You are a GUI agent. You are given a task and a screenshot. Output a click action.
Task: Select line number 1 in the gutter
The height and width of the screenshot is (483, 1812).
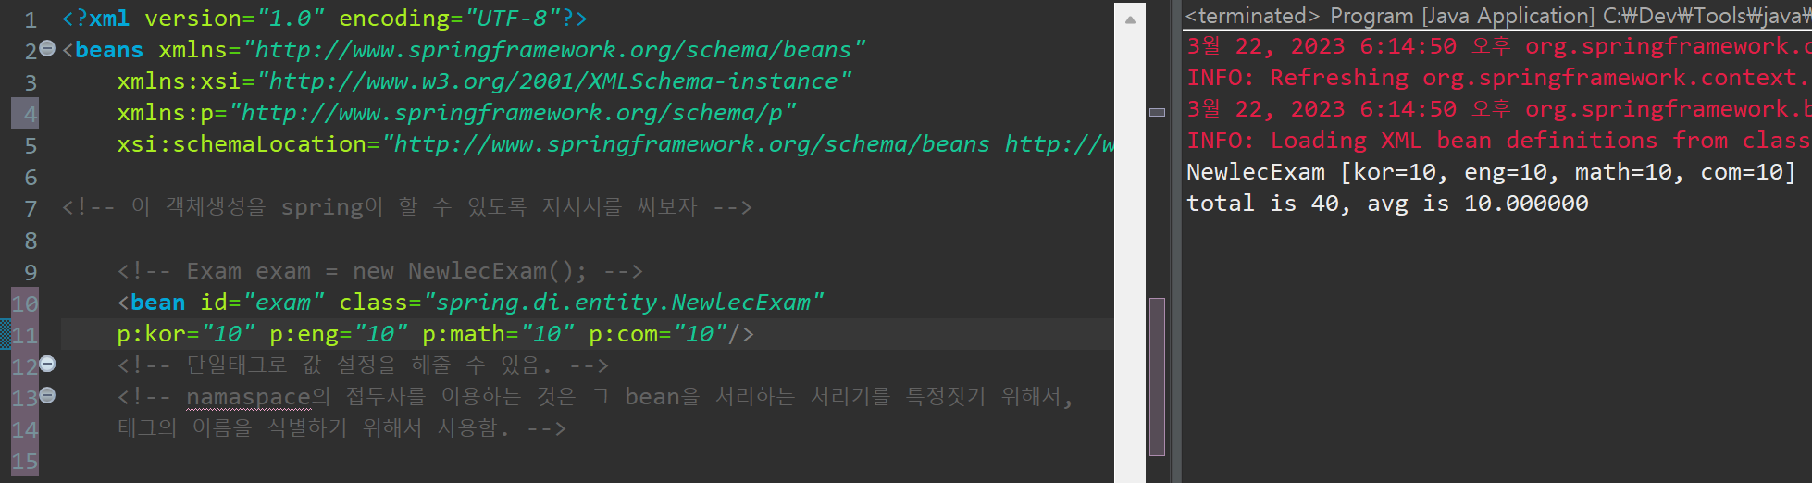[x=31, y=19]
